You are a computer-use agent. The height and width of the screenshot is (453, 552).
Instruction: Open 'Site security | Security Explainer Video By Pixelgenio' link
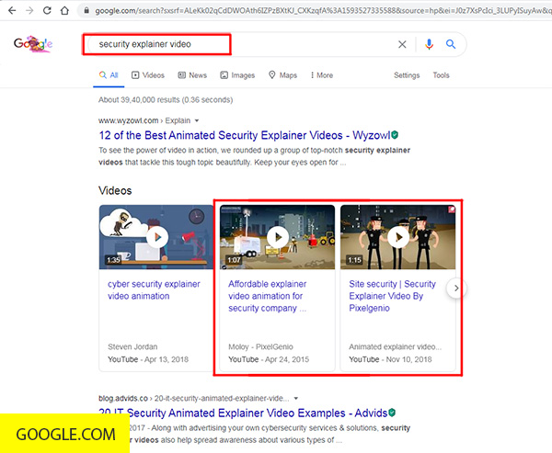click(392, 296)
